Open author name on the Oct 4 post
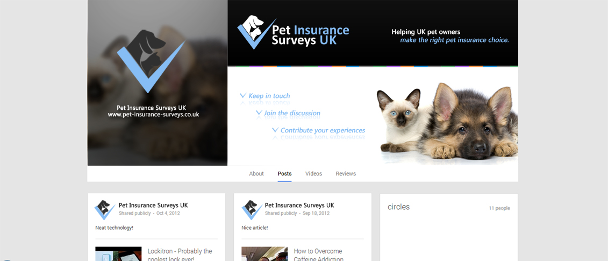This screenshot has width=608, height=261. 153,205
